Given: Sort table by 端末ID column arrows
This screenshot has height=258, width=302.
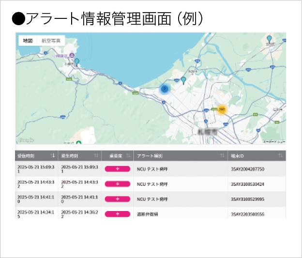Looking at the screenshot, I should tap(281, 156).
